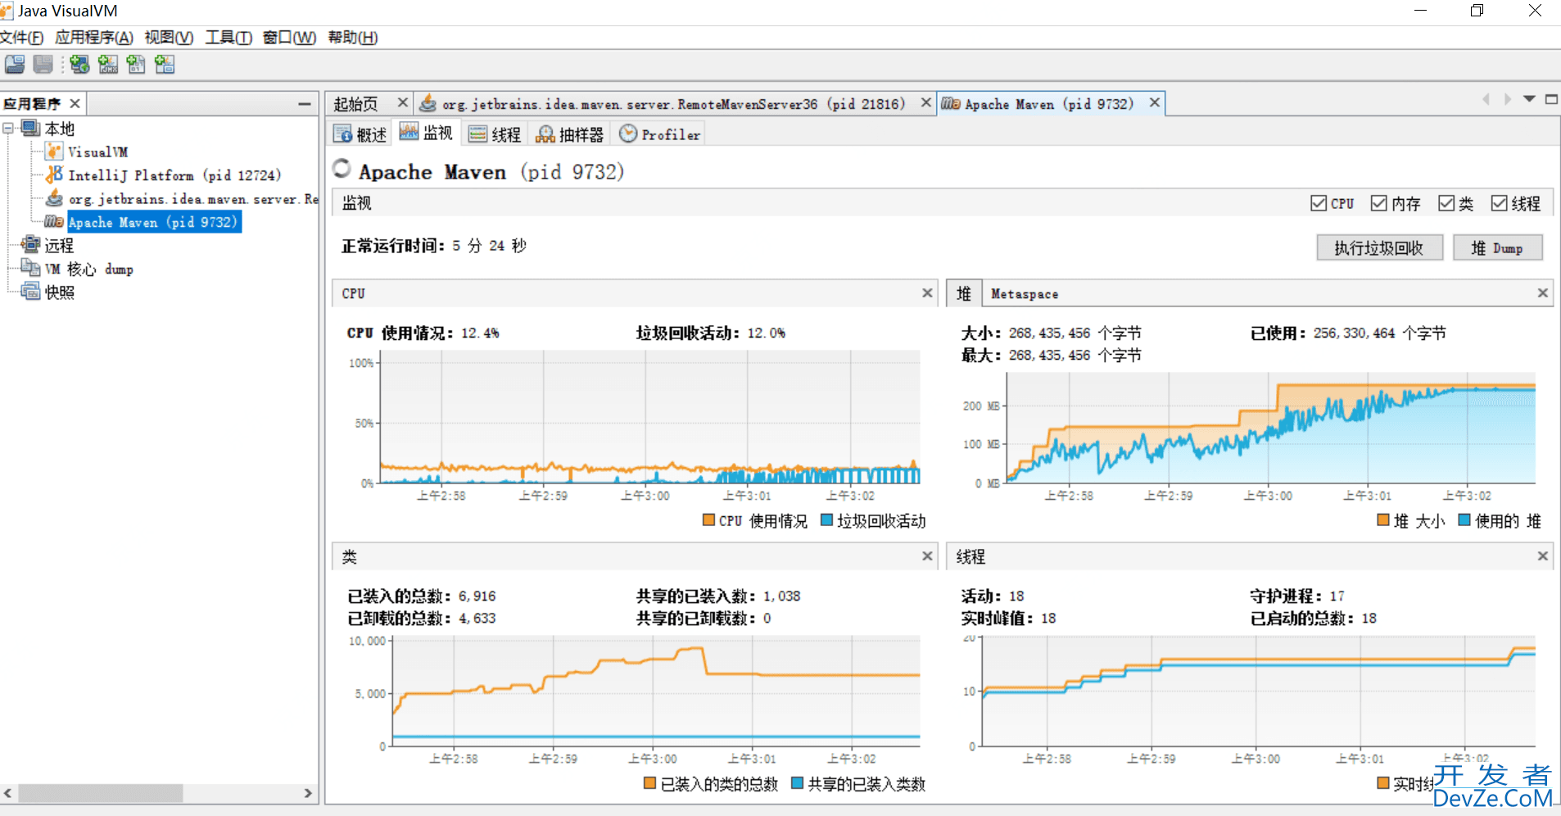
Task: Toggle 已装入的类的总数 legend swatch
Action: [x=649, y=783]
